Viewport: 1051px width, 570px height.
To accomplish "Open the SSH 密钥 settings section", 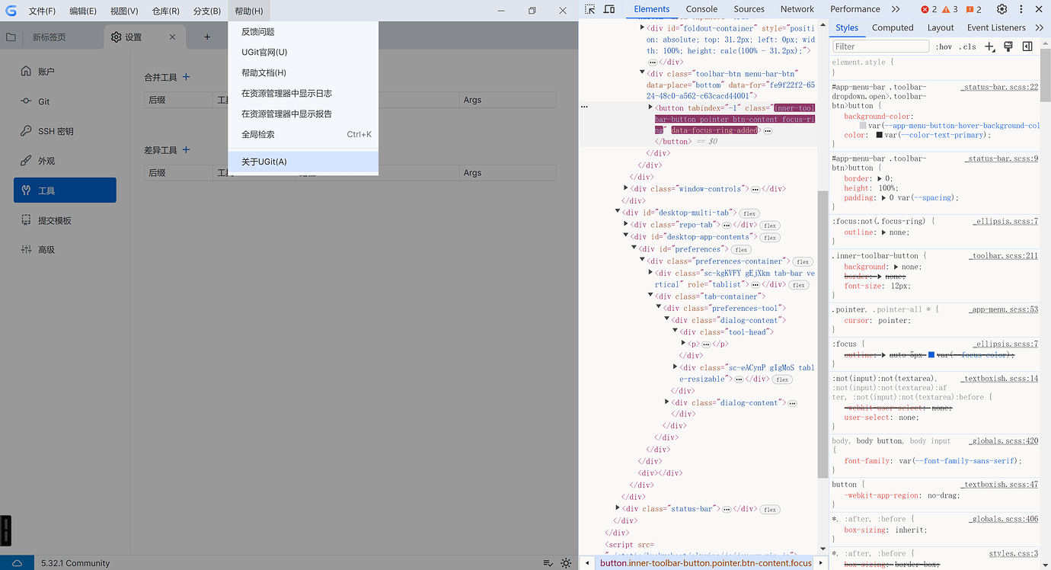I will pyautogui.click(x=65, y=131).
